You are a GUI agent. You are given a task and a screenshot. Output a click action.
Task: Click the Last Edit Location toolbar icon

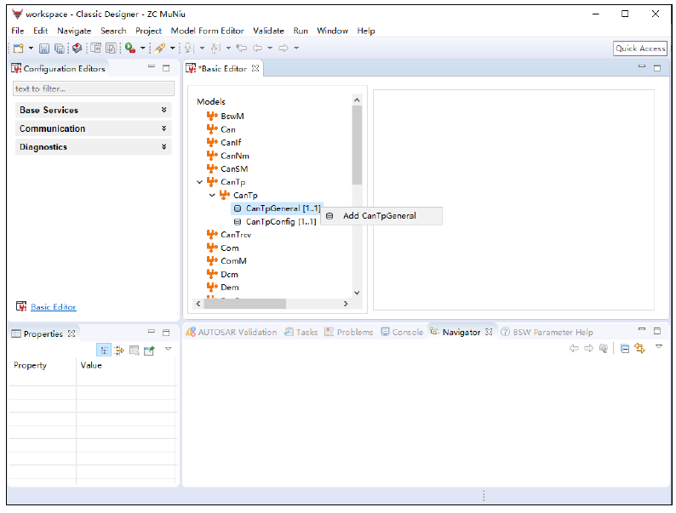point(242,48)
